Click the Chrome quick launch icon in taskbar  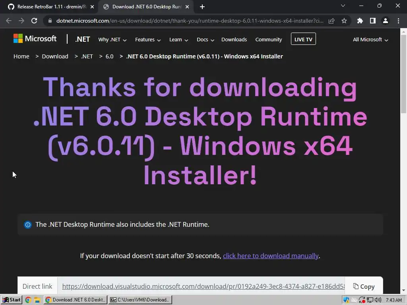pos(28,300)
